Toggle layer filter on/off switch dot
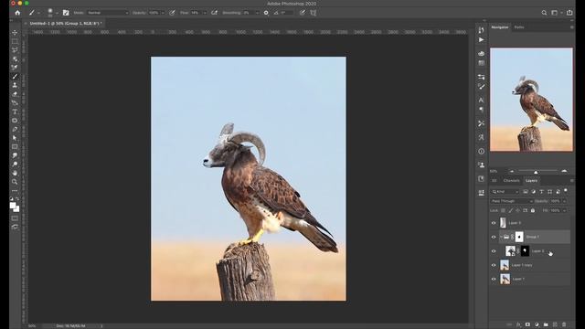Viewport: 585px width, 329px height. [566, 191]
